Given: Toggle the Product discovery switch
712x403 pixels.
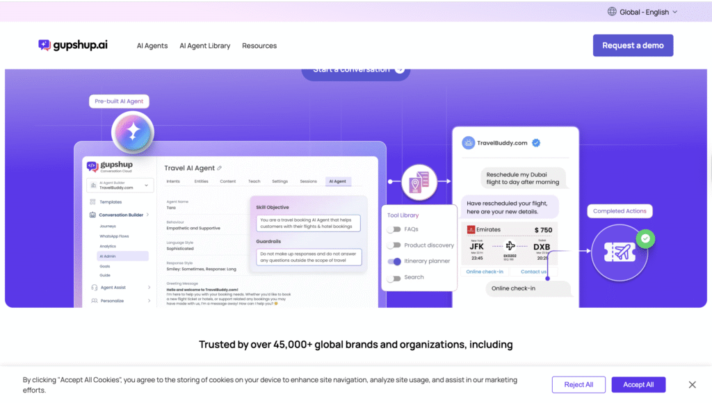Looking at the screenshot, I should tap(394, 245).
